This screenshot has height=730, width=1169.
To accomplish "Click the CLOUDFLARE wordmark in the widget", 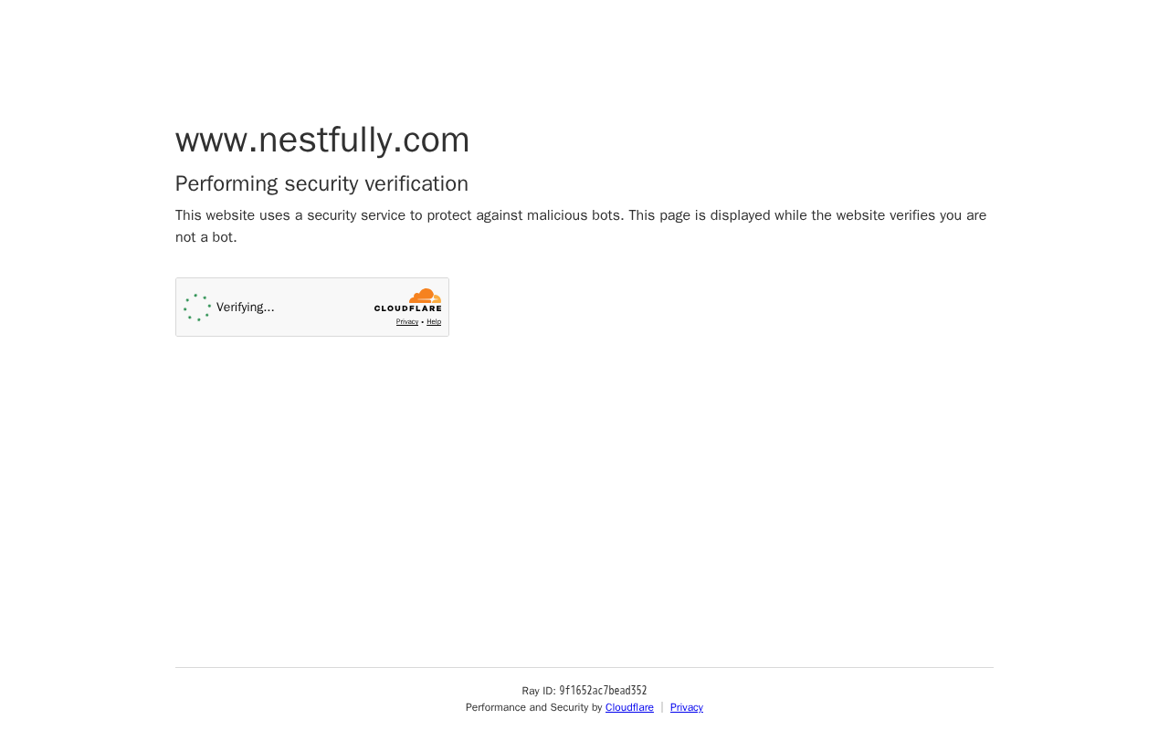I will [407, 309].
